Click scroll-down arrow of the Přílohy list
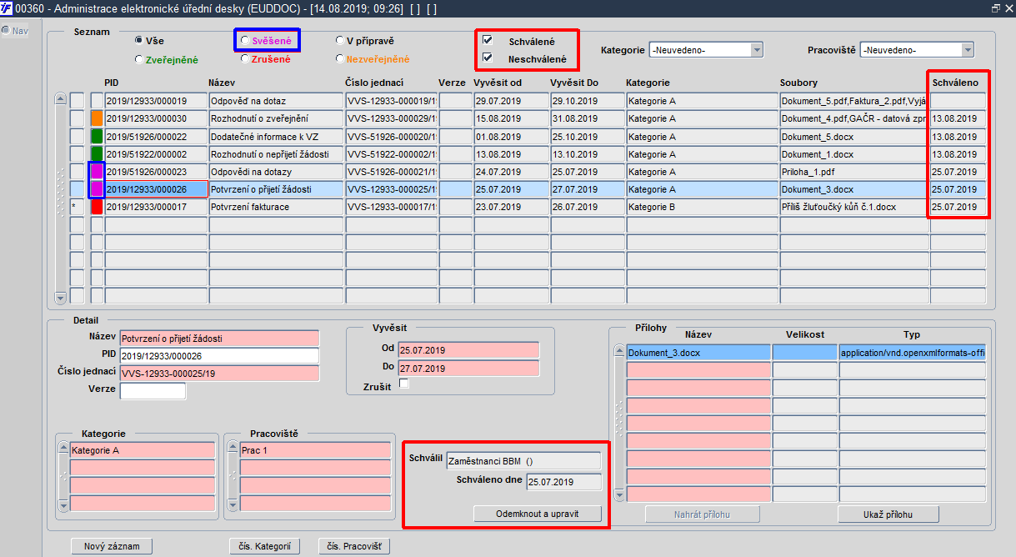The width and height of the screenshot is (1016, 557). point(618,495)
